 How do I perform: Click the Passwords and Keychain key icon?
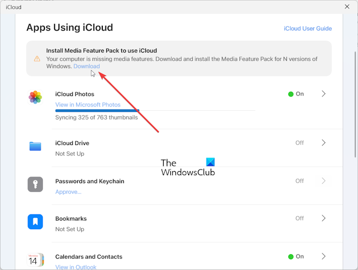(35, 184)
